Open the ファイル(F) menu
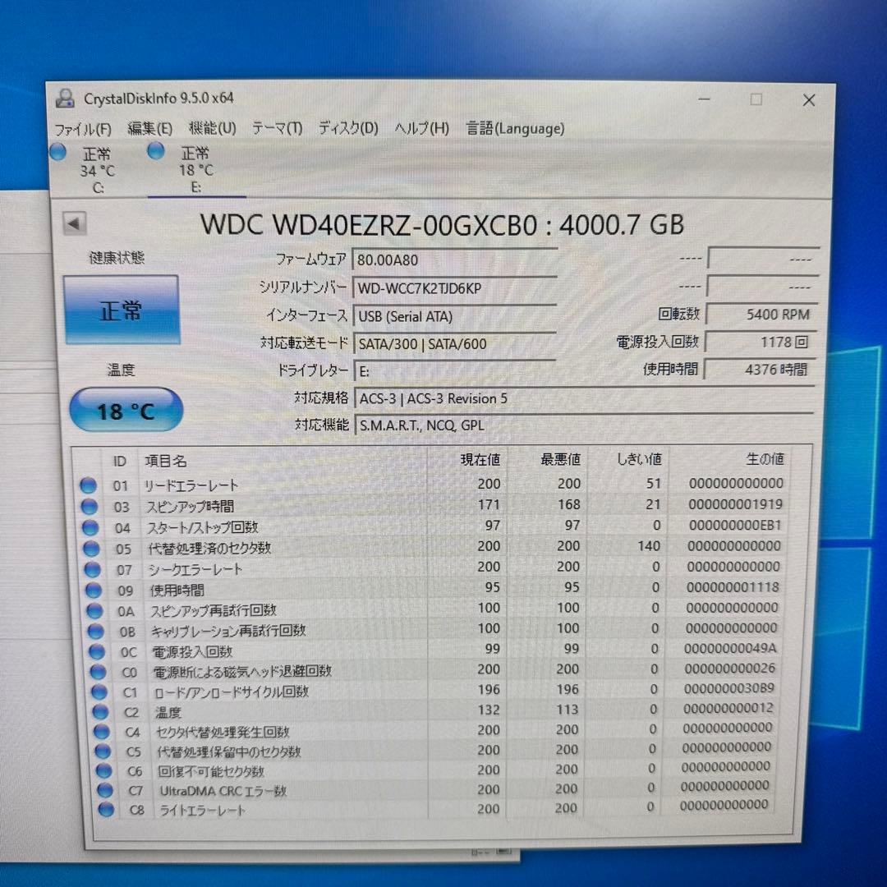Screen dimensions: 887x887 [x=83, y=128]
